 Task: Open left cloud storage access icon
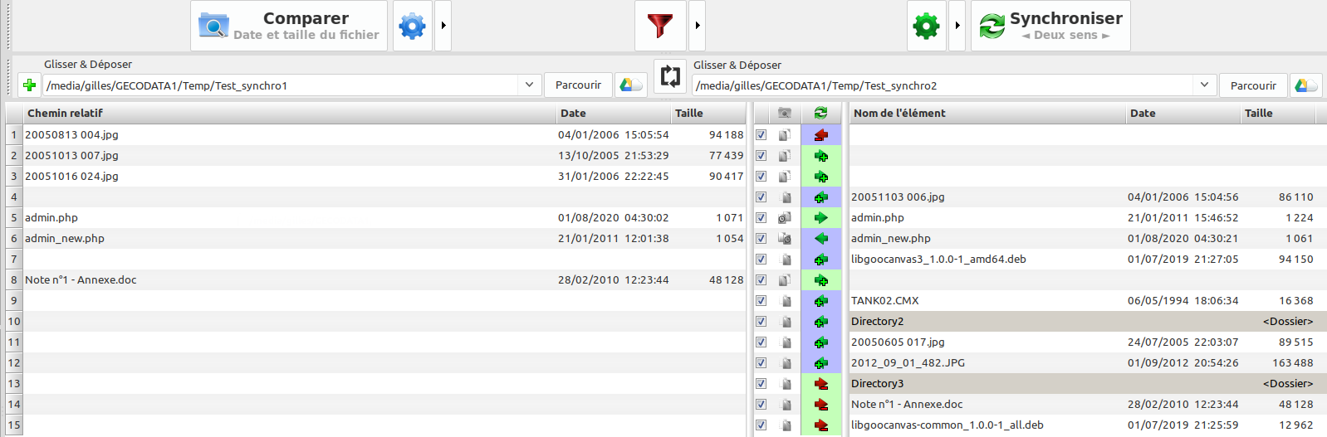coord(631,85)
